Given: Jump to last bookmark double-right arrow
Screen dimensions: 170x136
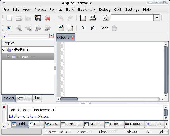Looking at the screenshot, I should pos(48,28).
